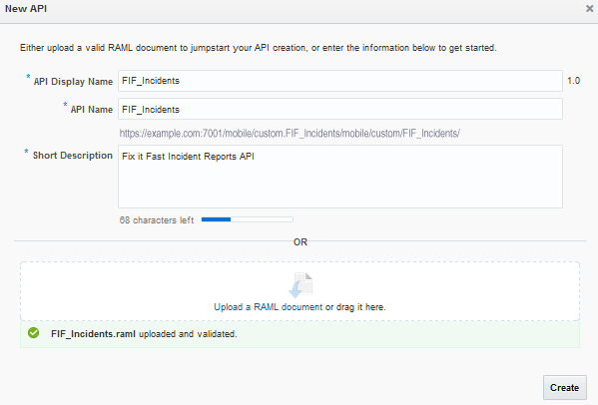Click the example.com API URL text

(290, 134)
